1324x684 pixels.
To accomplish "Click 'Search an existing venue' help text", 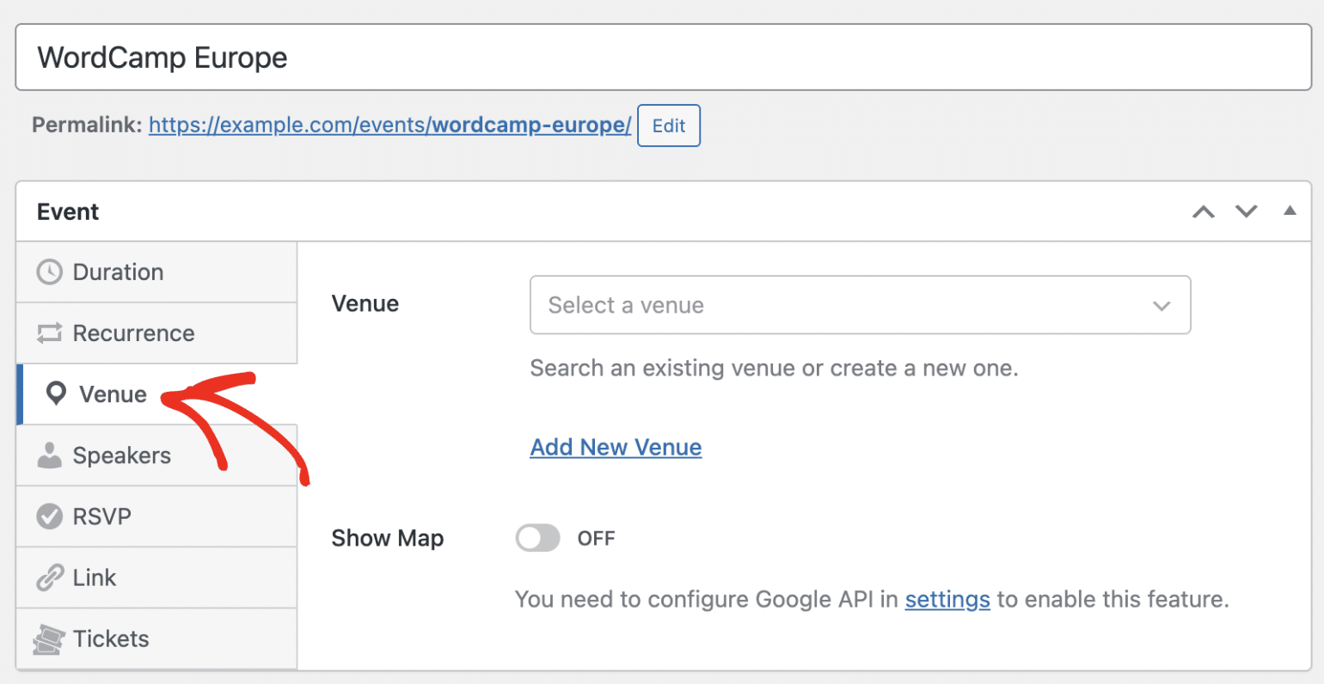I will (774, 368).
